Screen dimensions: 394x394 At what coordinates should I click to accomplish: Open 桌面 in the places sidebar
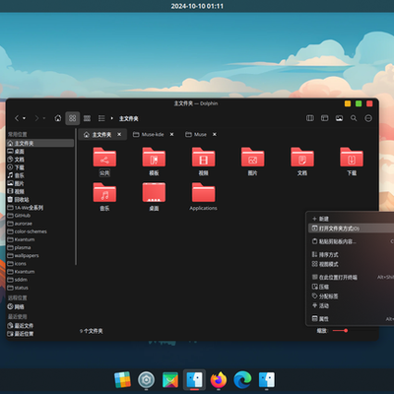(x=40, y=152)
